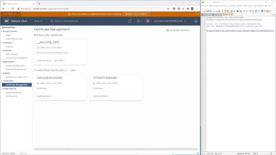Collapse the Single Sign On section
Screen dimensions: 276x155
2,89
